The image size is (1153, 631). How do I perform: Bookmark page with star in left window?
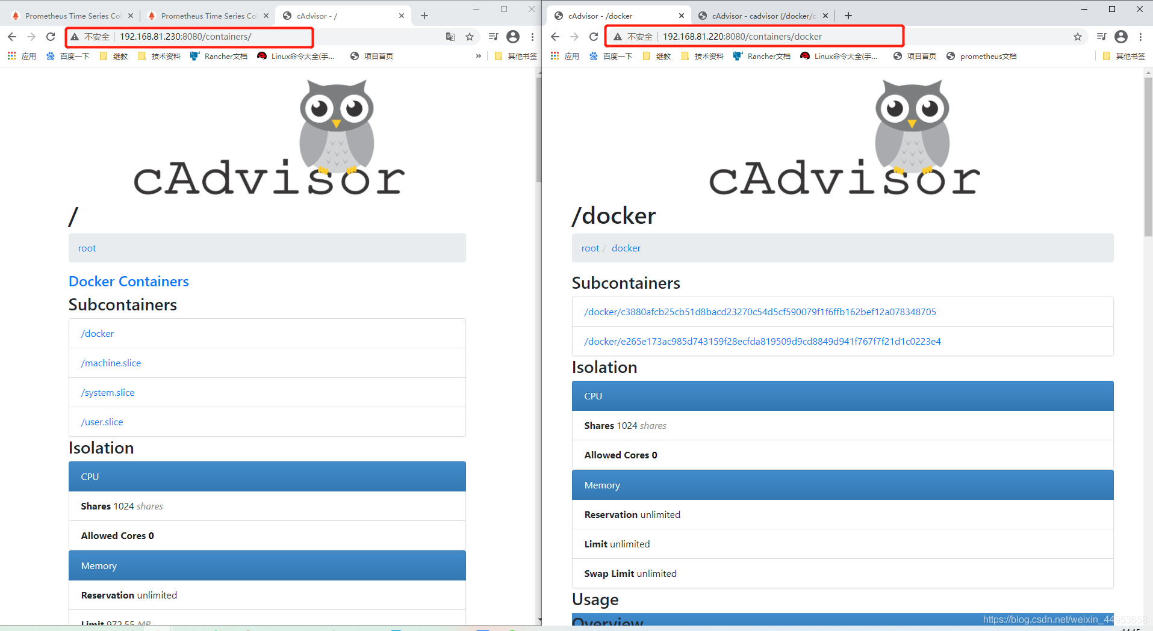click(470, 37)
